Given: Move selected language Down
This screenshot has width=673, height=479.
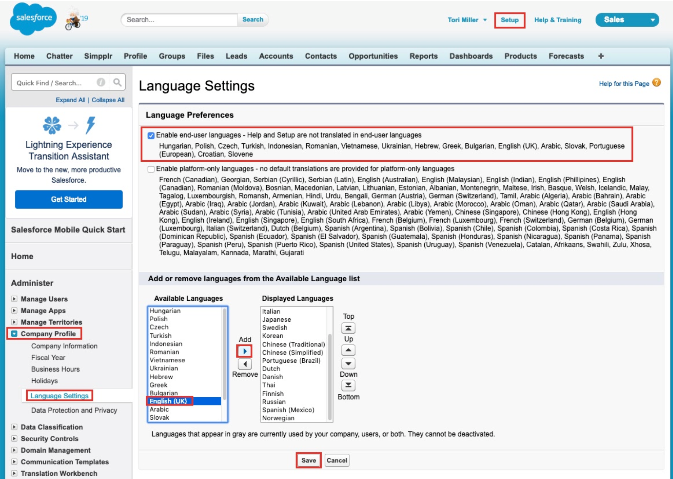Looking at the screenshot, I should pos(348,363).
